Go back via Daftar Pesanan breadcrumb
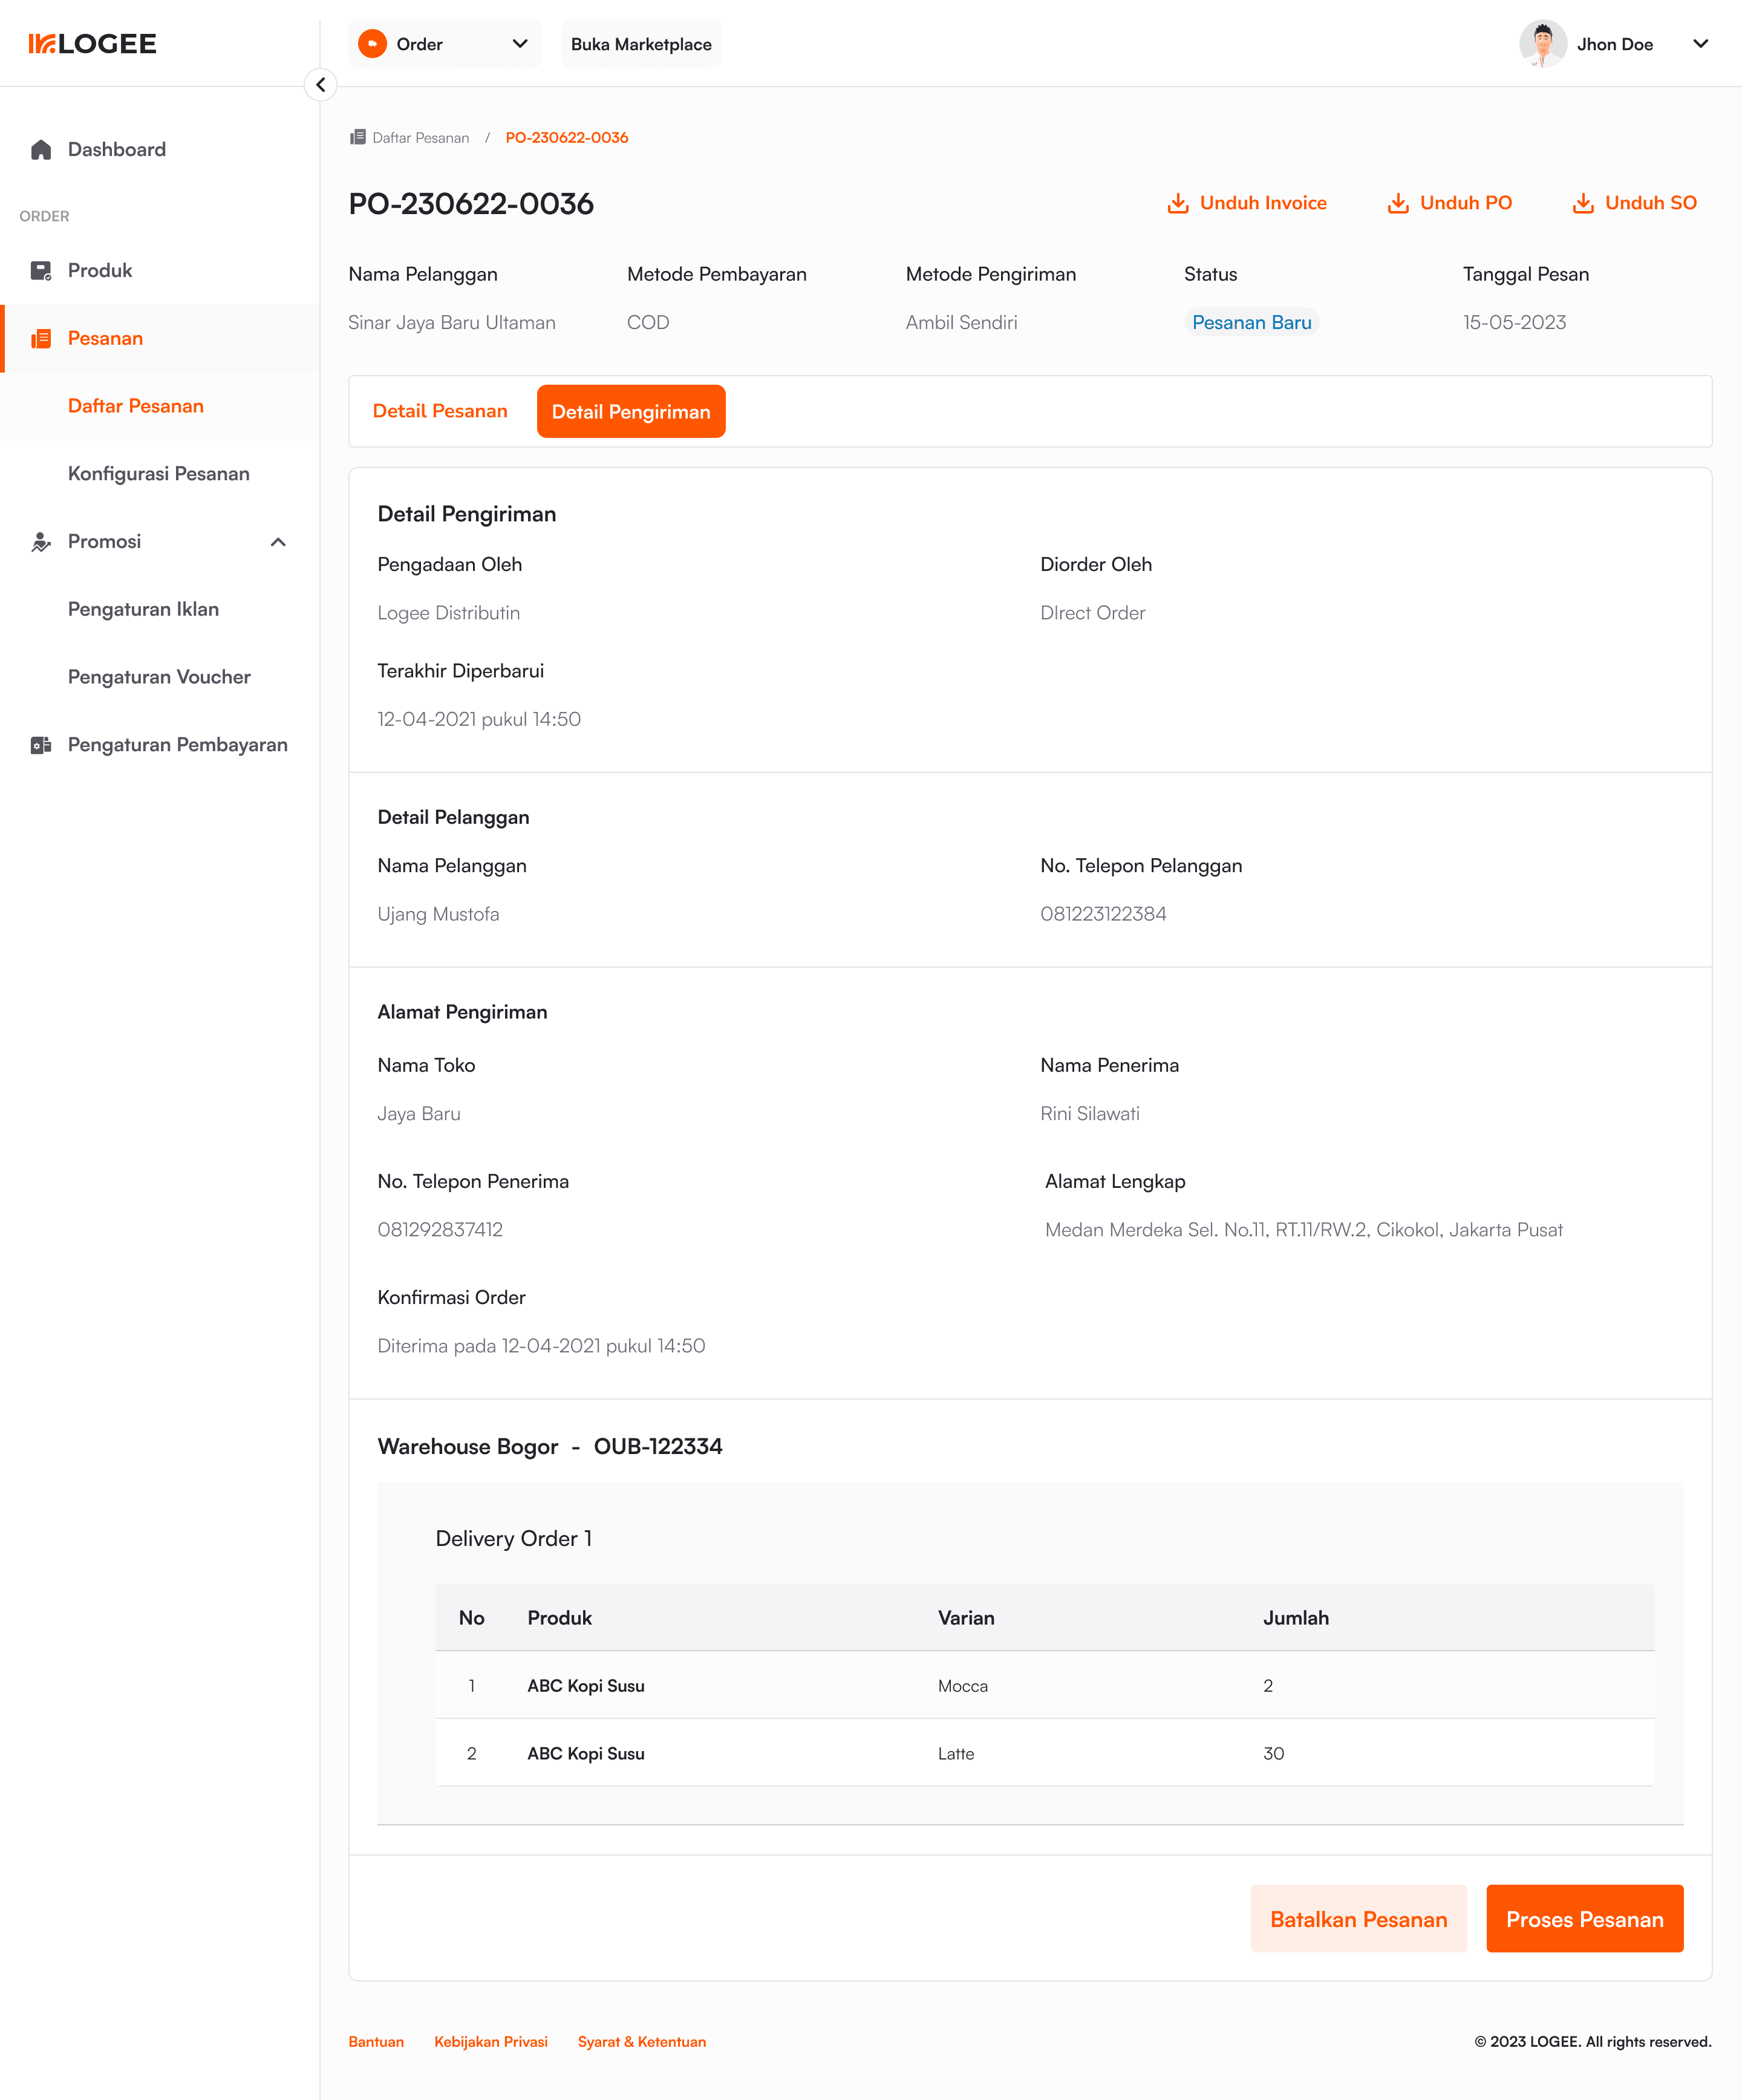This screenshot has width=1742, height=2100. coord(420,138)
